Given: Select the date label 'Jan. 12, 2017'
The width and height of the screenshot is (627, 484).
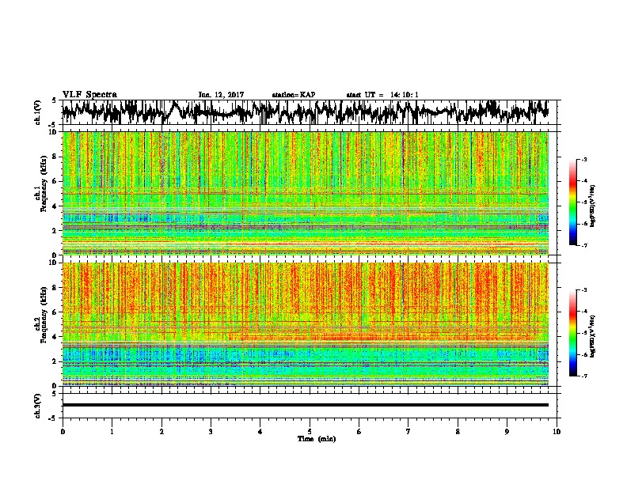Looking at the screenshot, I should (221, 95).
